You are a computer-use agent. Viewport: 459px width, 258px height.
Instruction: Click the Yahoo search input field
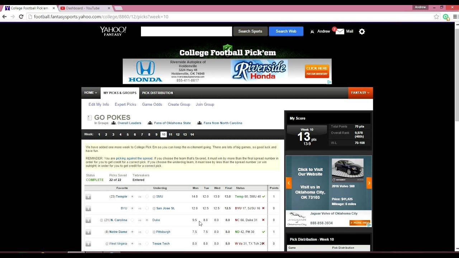pos(186,31)
